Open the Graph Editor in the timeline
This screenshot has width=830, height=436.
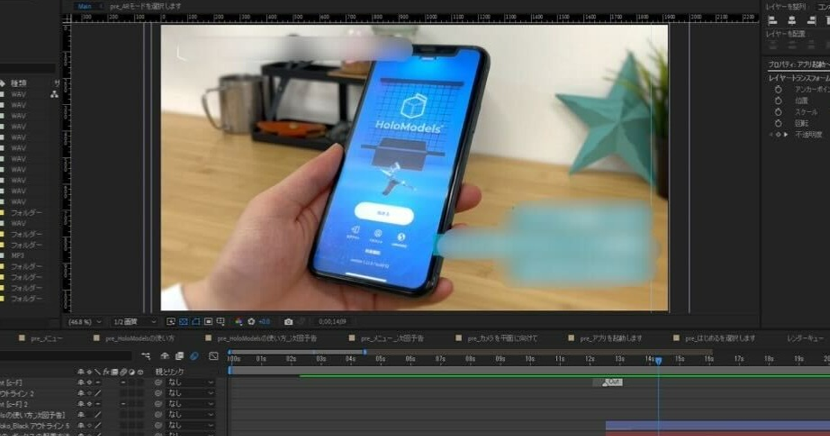coord(213,356)
